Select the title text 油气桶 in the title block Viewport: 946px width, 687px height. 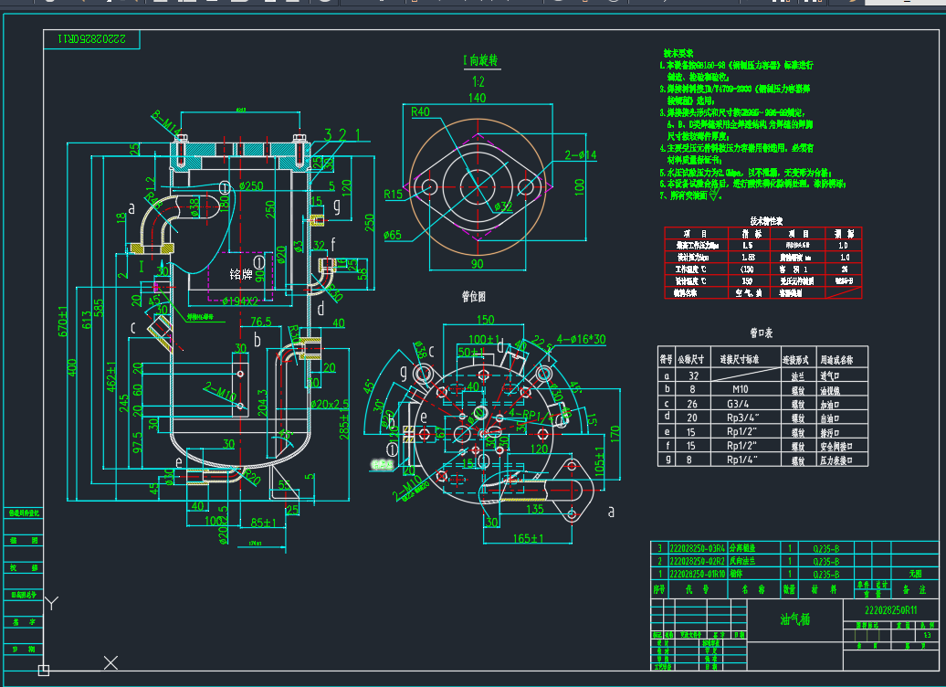pos(794,619)
